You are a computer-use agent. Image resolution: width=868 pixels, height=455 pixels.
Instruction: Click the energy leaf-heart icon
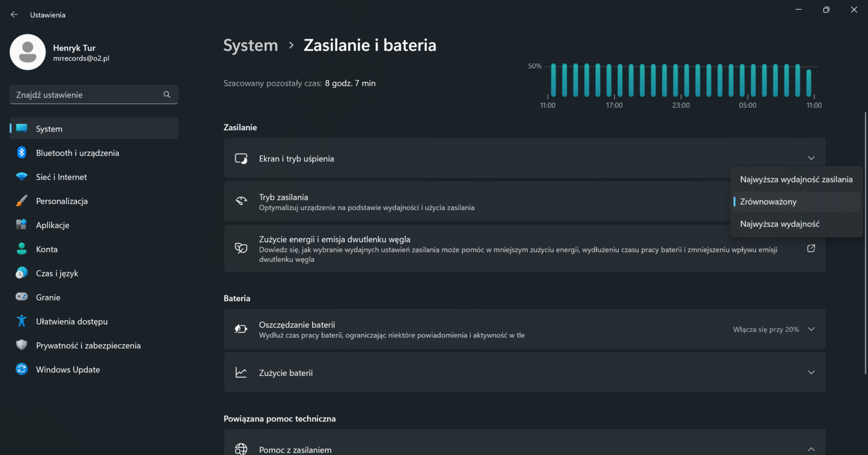coord(241,248)
